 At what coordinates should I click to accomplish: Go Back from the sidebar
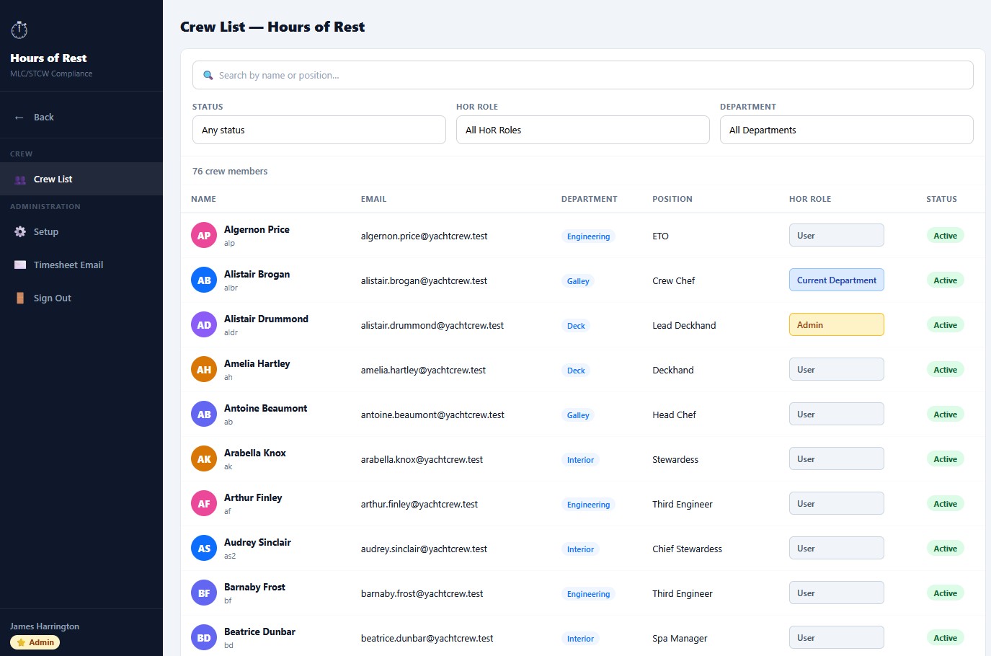[81, 118]
